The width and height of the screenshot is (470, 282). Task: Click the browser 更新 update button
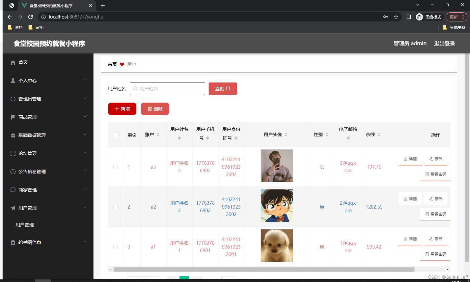pyautogui.click(x=457, y=17)
